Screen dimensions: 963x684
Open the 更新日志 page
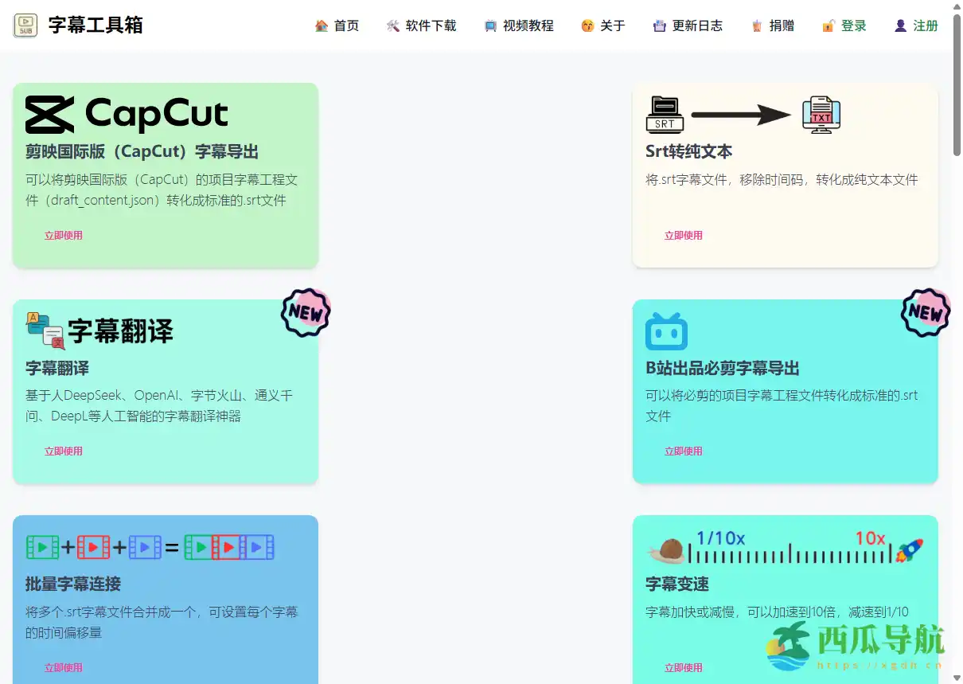coord(688,25)
